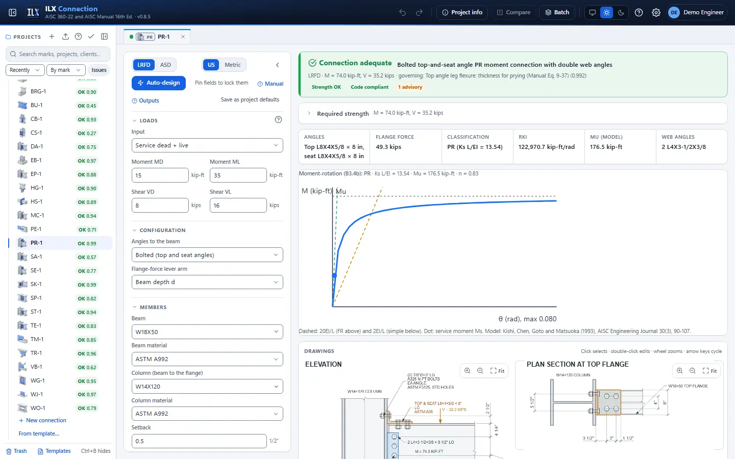Zoom out on Plan Section drawing
The image size is (735, 459).
coord(692,371)
